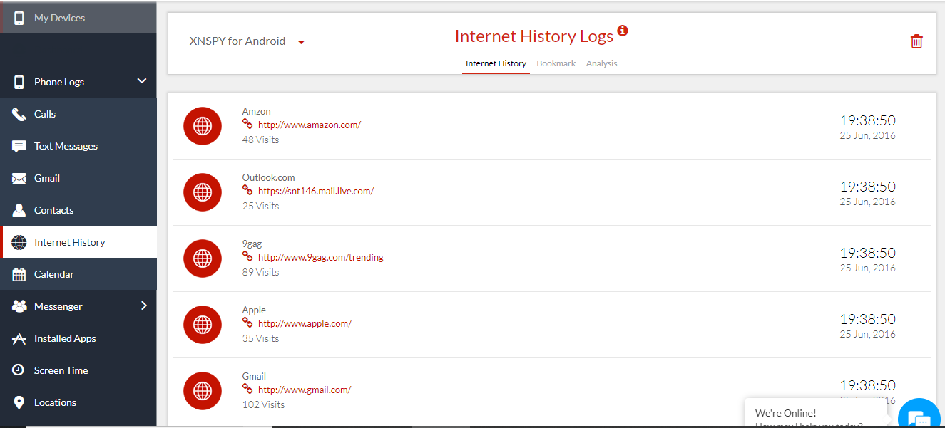Open the 9gag.com/trending link
This screenshot has height=428, width=945.
pyautogui.click(x=321, y=257)
